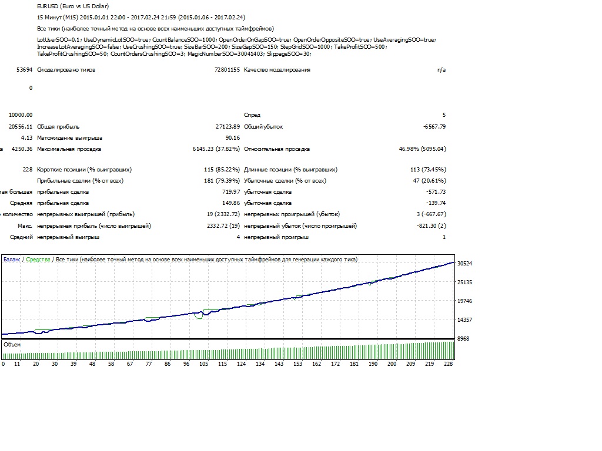Click the -139.74 average loss trade value
This screenshot has width=602, height=451.
pos(436,203)
